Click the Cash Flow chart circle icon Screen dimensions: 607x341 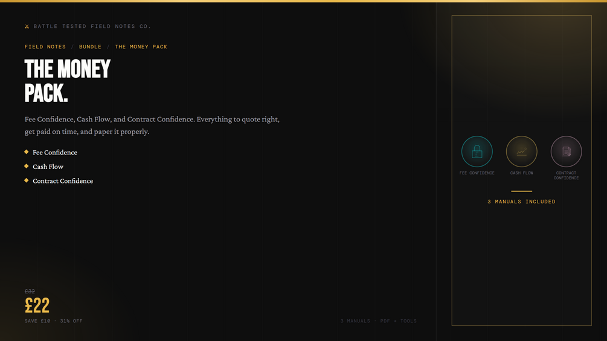521,151
